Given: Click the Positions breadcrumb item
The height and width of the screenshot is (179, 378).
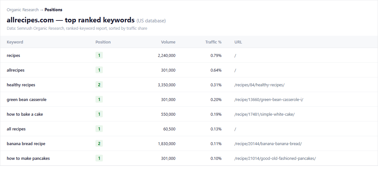Looking at the screenshot, I should tap(53, 10).
